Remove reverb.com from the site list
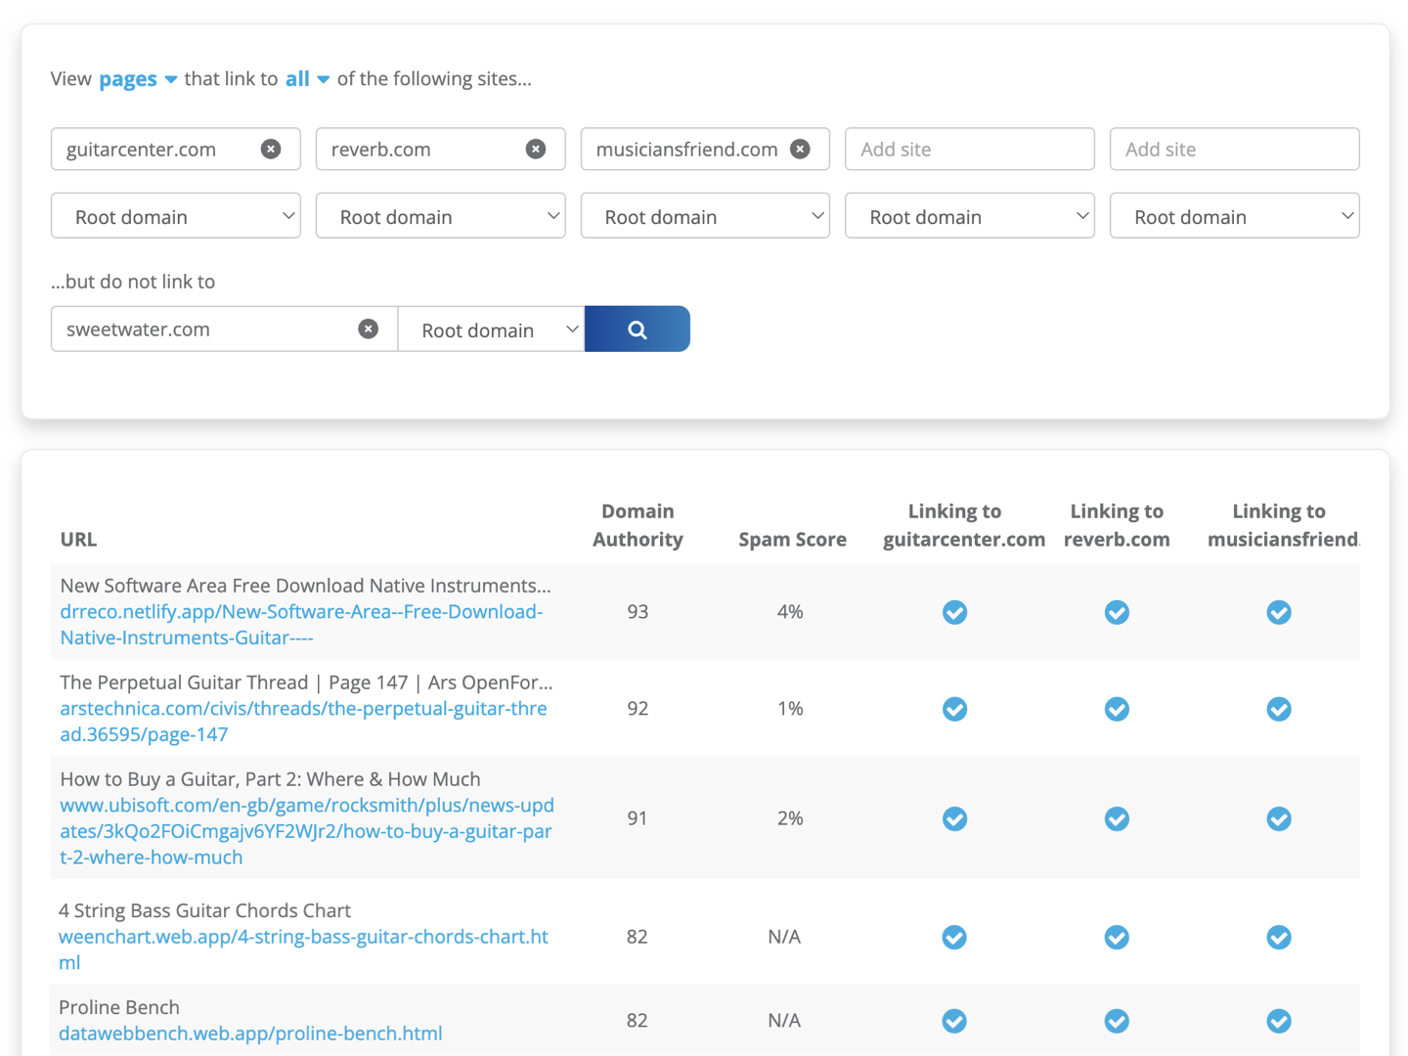The width and height of the screenshot is (1408, 1056). pos(536,149)
